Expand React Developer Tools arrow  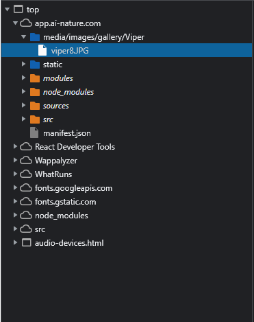coord(15,146)
